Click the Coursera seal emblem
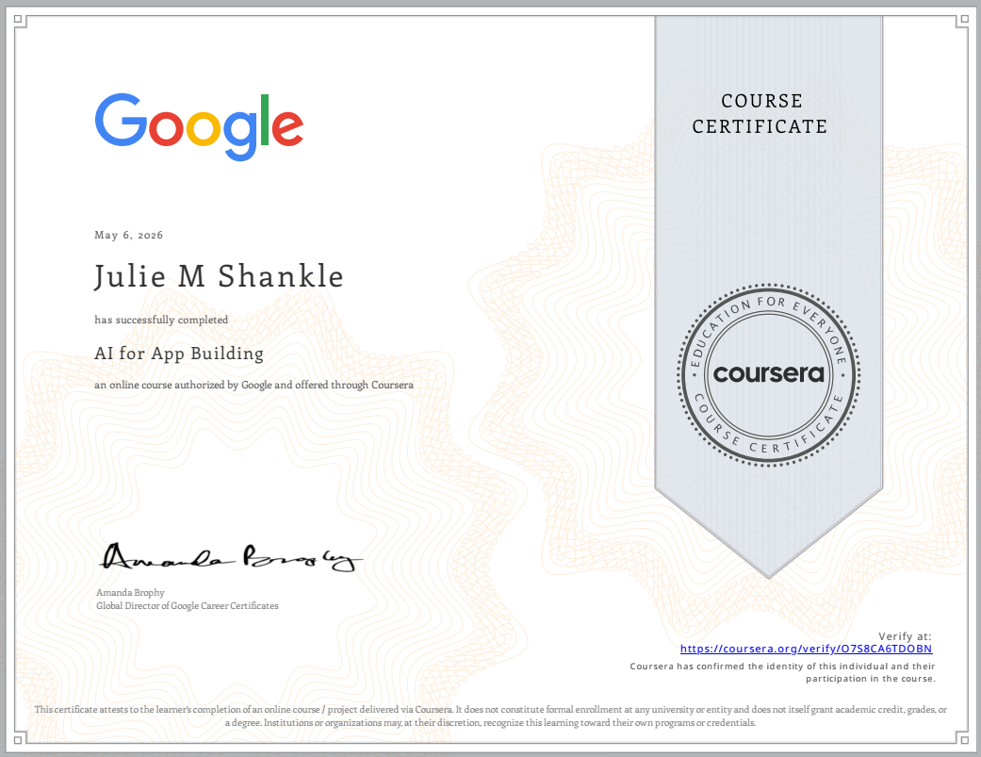 coord(769,375)
